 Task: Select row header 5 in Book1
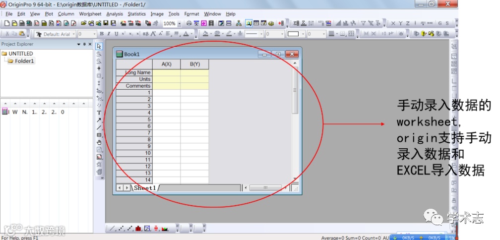134,120
